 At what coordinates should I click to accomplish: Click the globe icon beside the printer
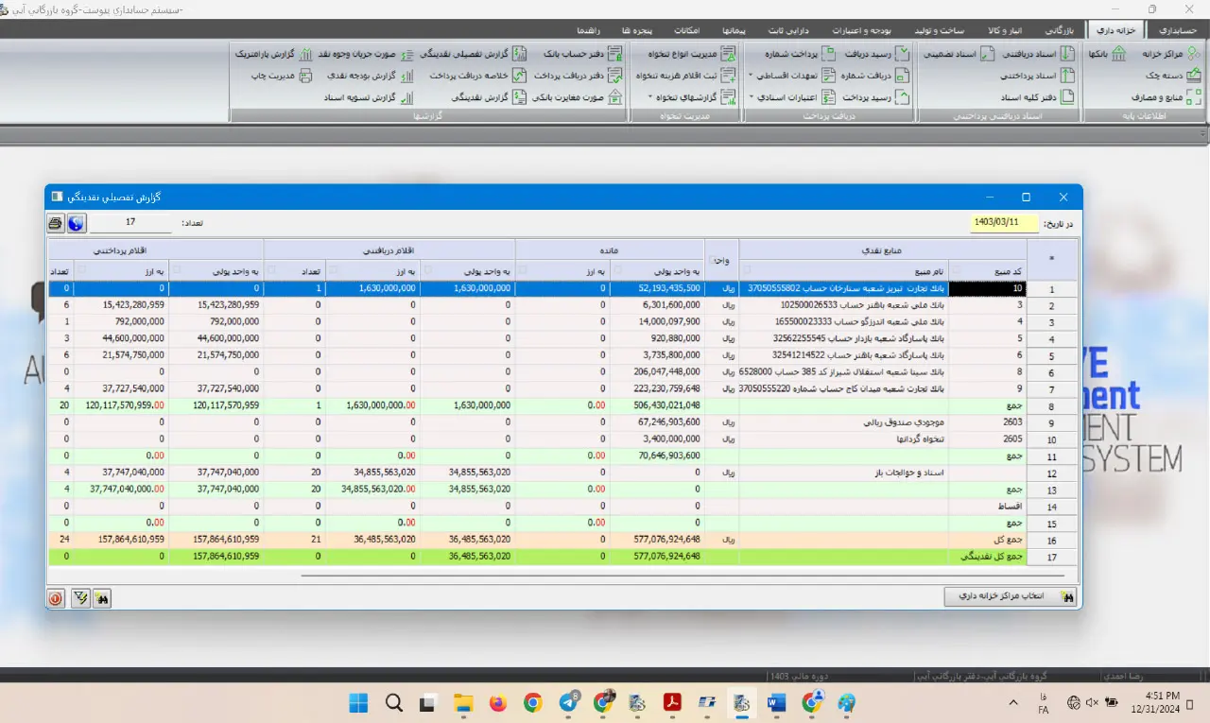point(76,223)
